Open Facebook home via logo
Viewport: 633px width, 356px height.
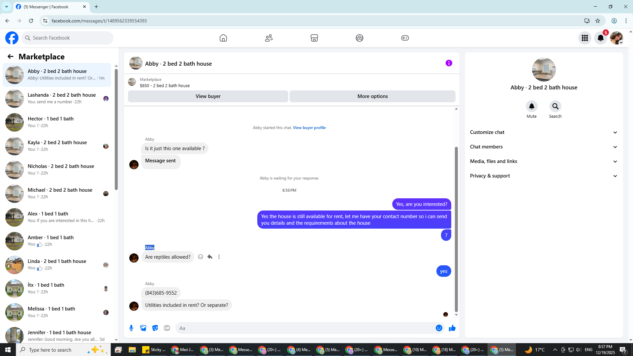click(12, 38)
